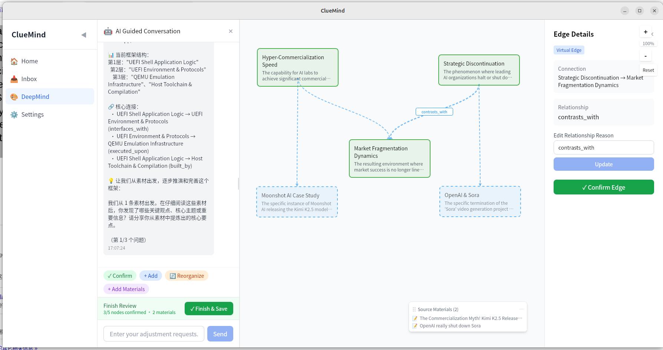Open Settings from the sidebar
The height and width of the screenshot is (350, 663).
(x=32, y=114)
